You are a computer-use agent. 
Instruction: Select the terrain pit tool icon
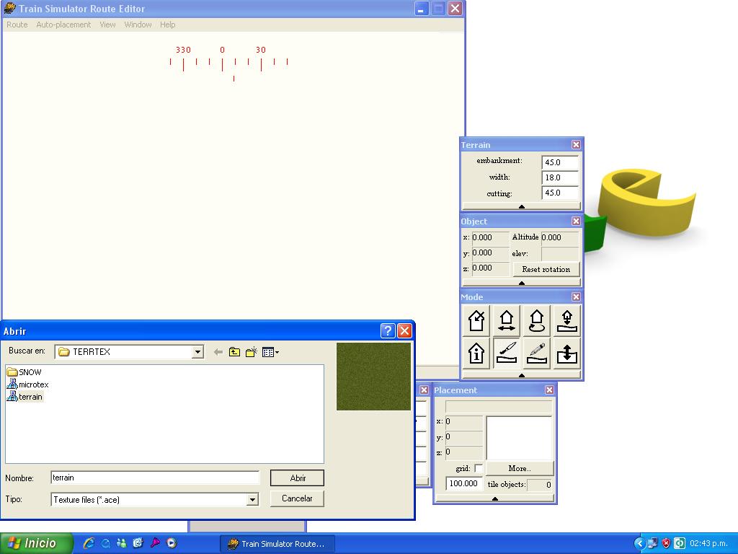[566, 353]
